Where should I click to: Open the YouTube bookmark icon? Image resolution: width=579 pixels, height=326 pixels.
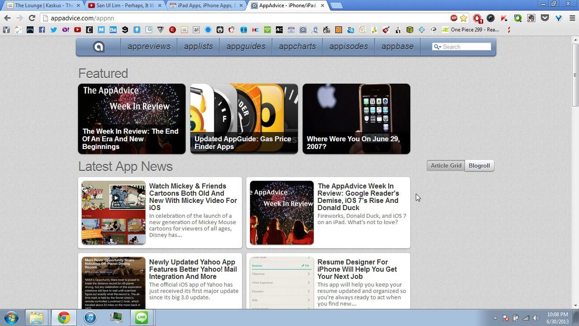pos(77,30)
